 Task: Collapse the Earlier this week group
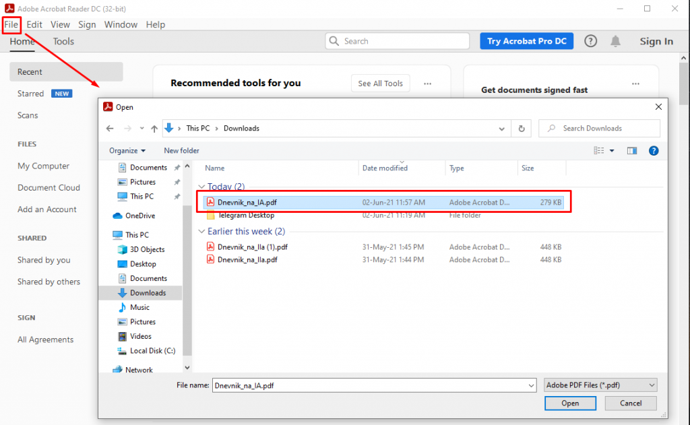(201, 232)
